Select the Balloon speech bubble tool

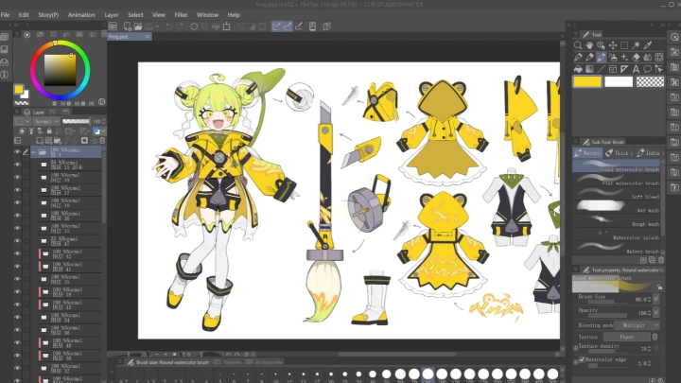pyautogui.click(x=648, y=69)
